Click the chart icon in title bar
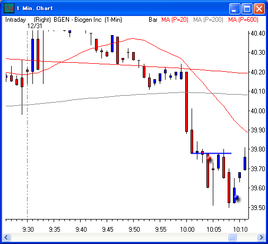Screen dimensions: 268x244 9,8
